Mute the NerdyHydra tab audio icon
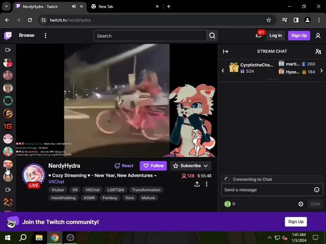The width and height of the screenshot is (326, 244). coord(74,6)
